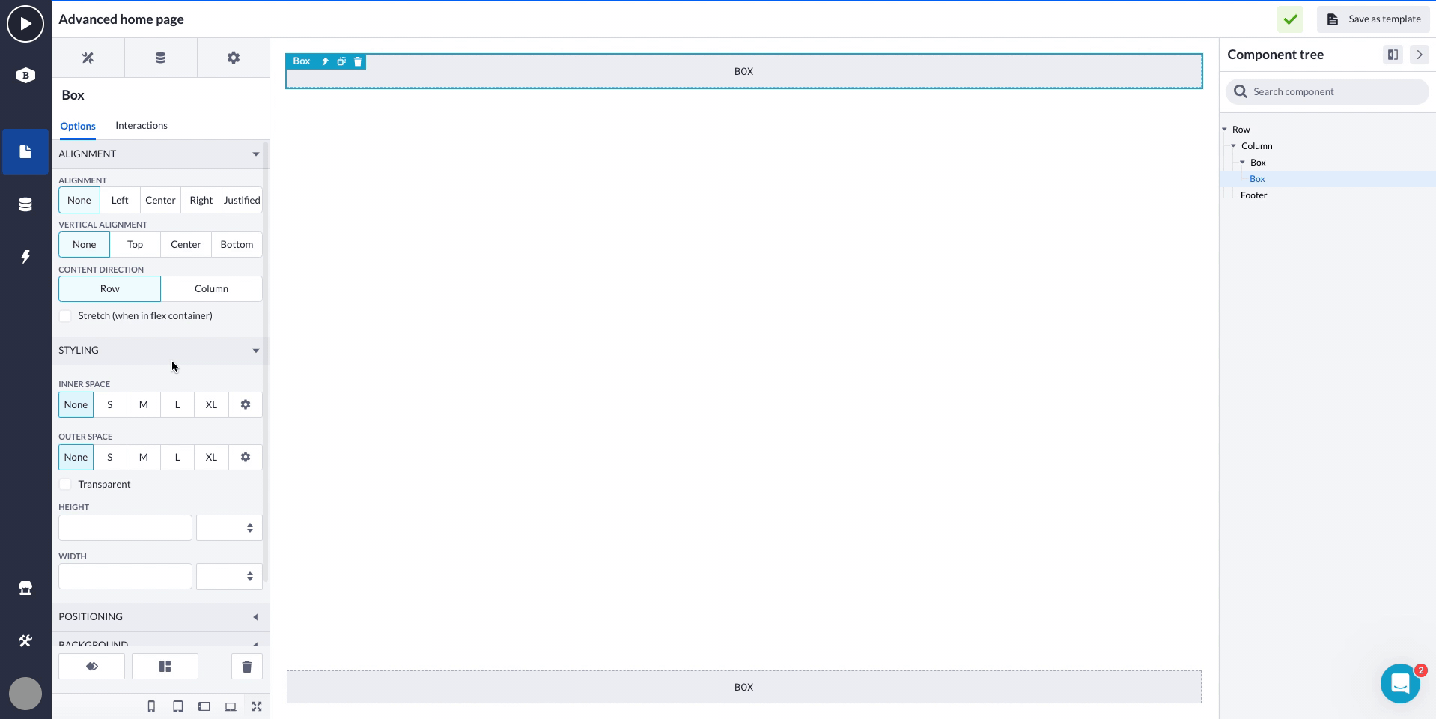
Task: Duplicate the selected Box via the toolbar icon
Action: click(x=341, y=61)
